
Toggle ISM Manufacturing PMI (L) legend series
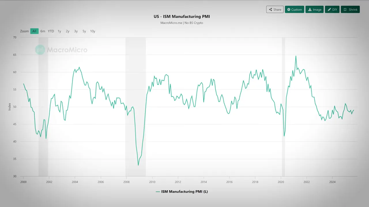(x=184, y=191)
